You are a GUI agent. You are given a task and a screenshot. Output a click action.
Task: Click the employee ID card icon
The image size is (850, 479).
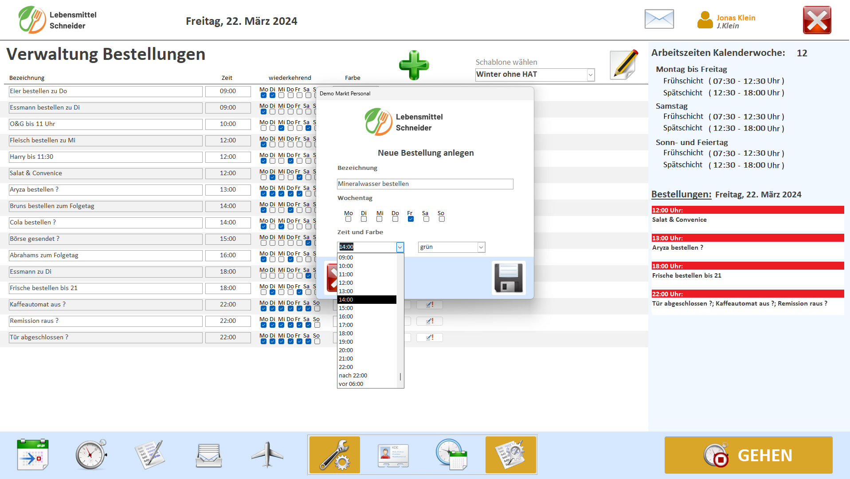393,455
